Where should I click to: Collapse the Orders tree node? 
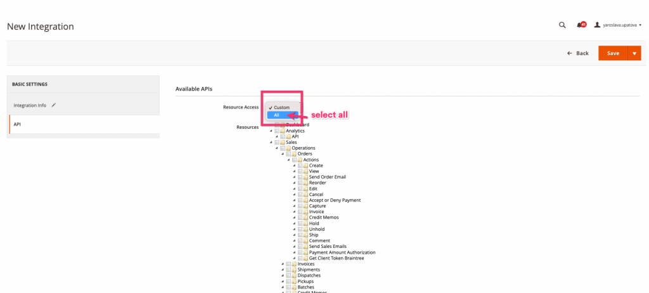tap(283, 153)
